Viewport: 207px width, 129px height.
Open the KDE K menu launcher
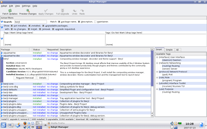[4, 125]
